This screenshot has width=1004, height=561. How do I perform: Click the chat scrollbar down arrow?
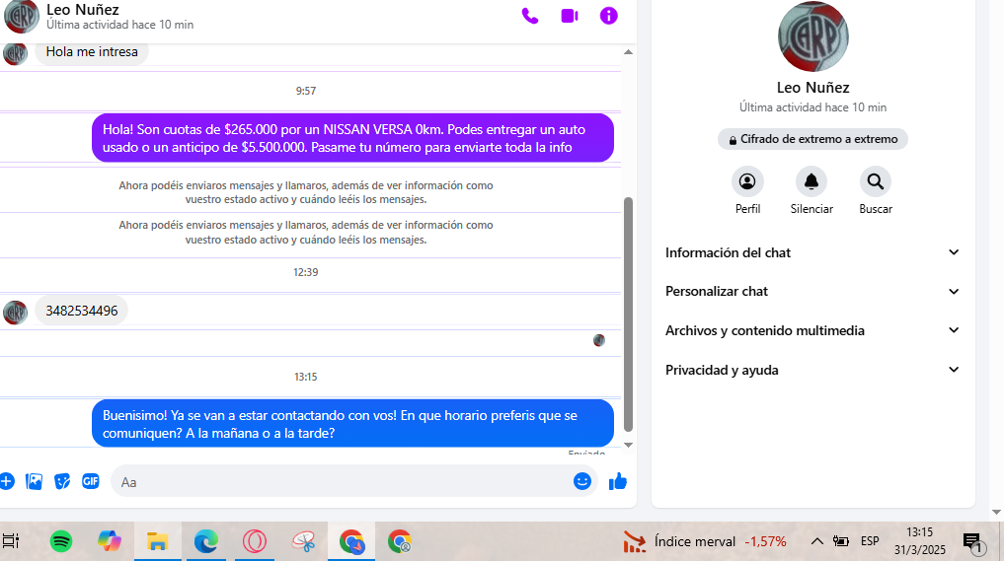pos(629,445)
